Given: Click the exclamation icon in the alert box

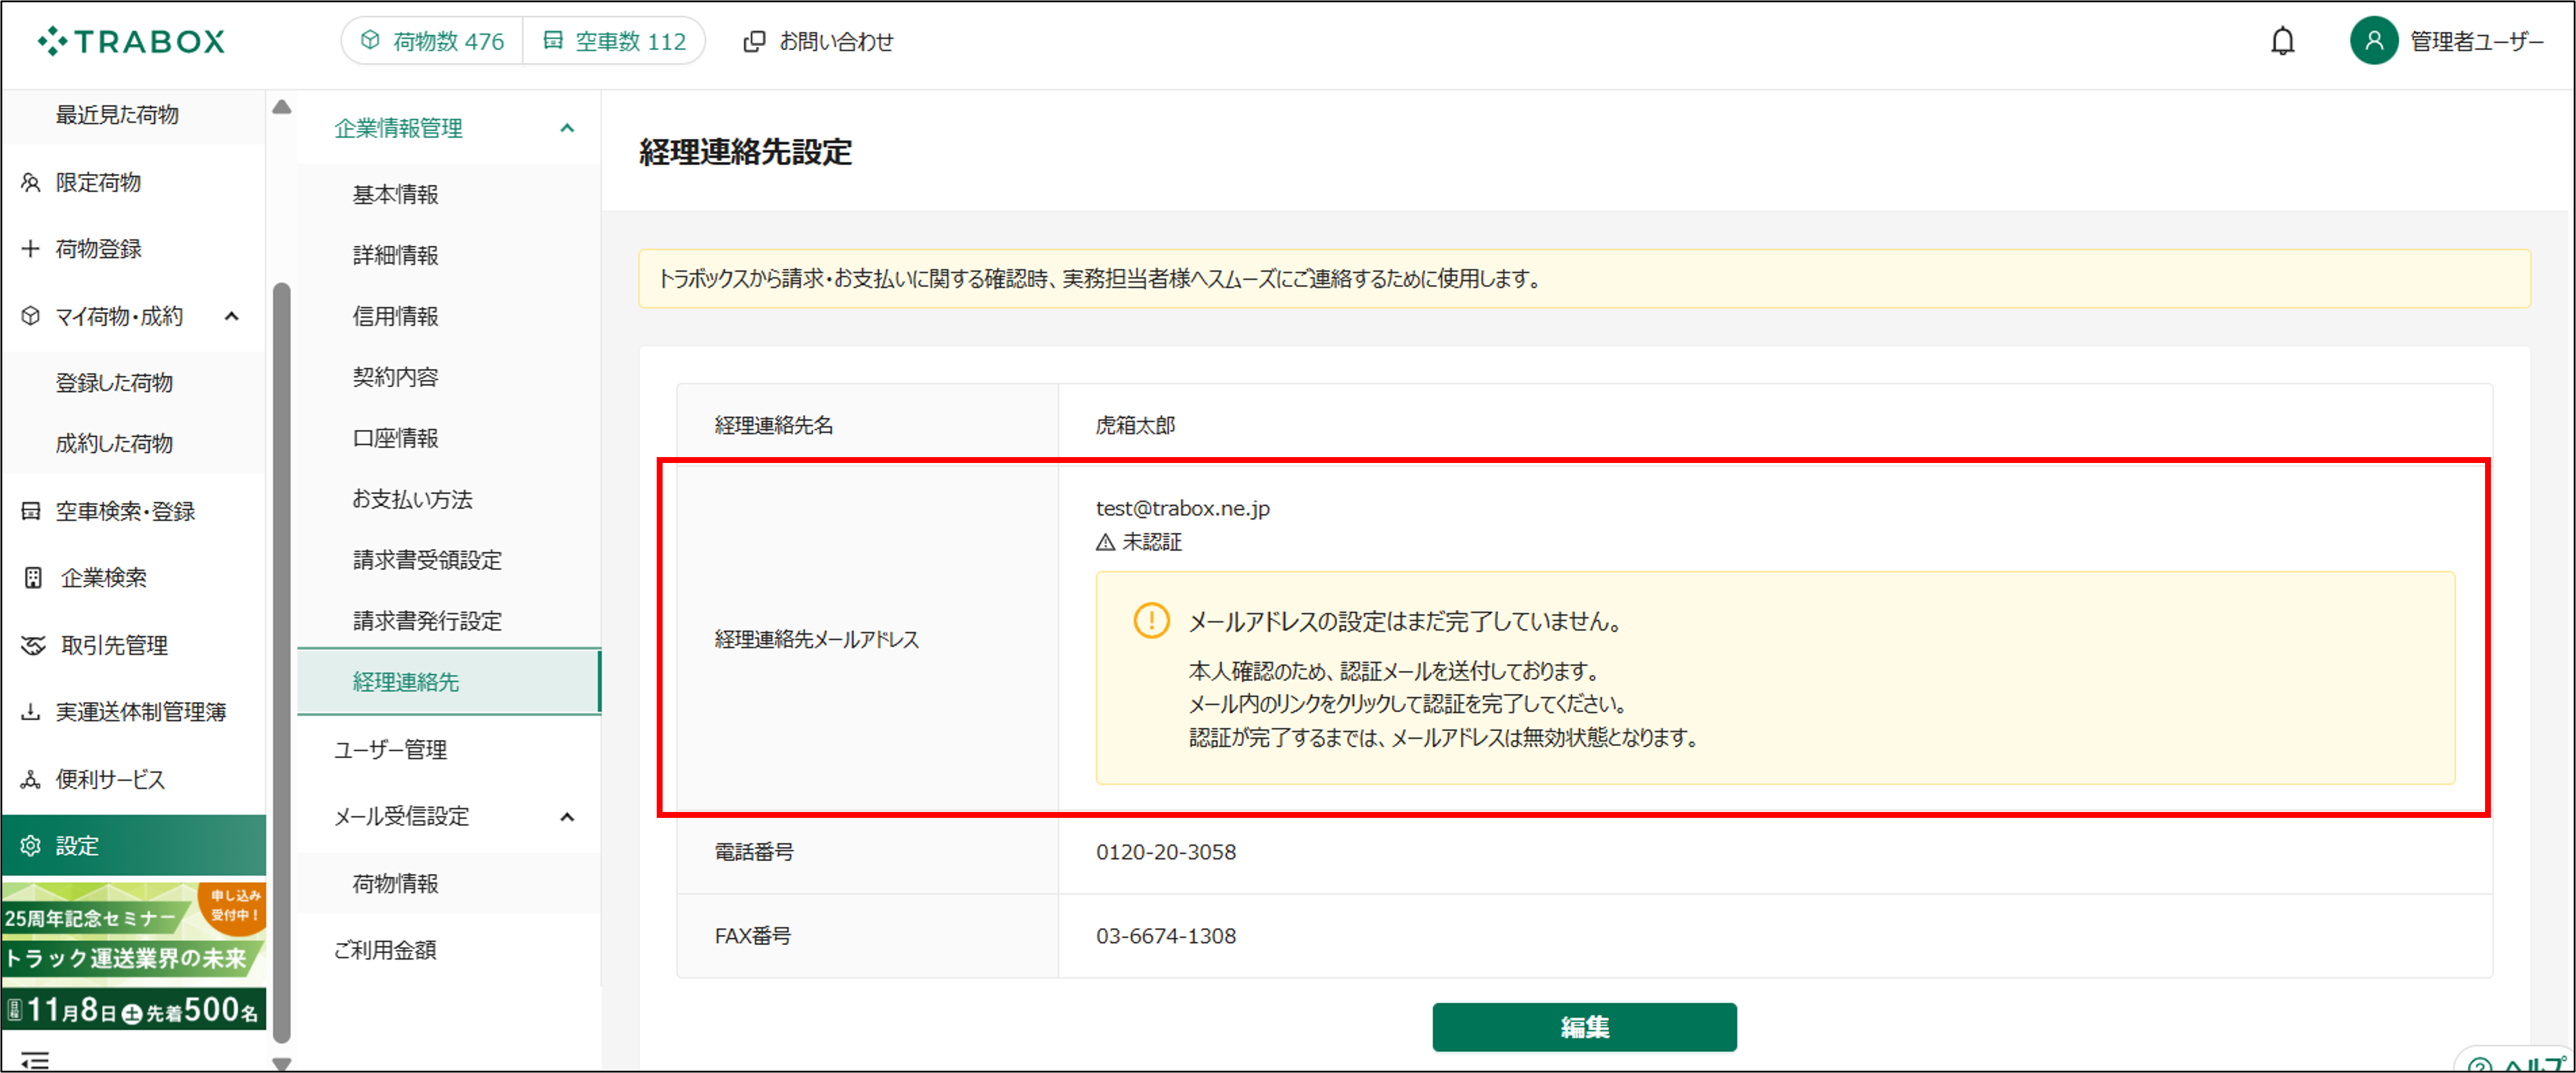Looking at the screenshot, I should click(1151, 620).
